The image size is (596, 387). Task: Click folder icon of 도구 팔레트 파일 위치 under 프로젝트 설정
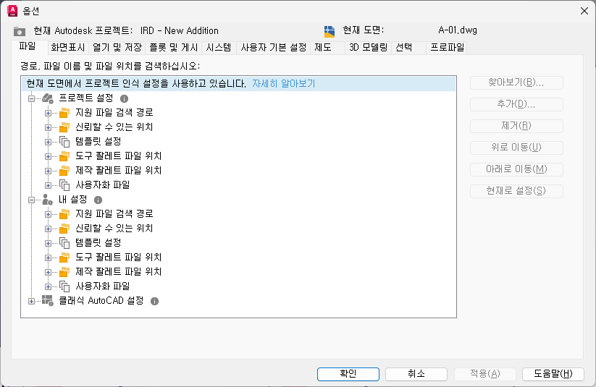point(64,156)
